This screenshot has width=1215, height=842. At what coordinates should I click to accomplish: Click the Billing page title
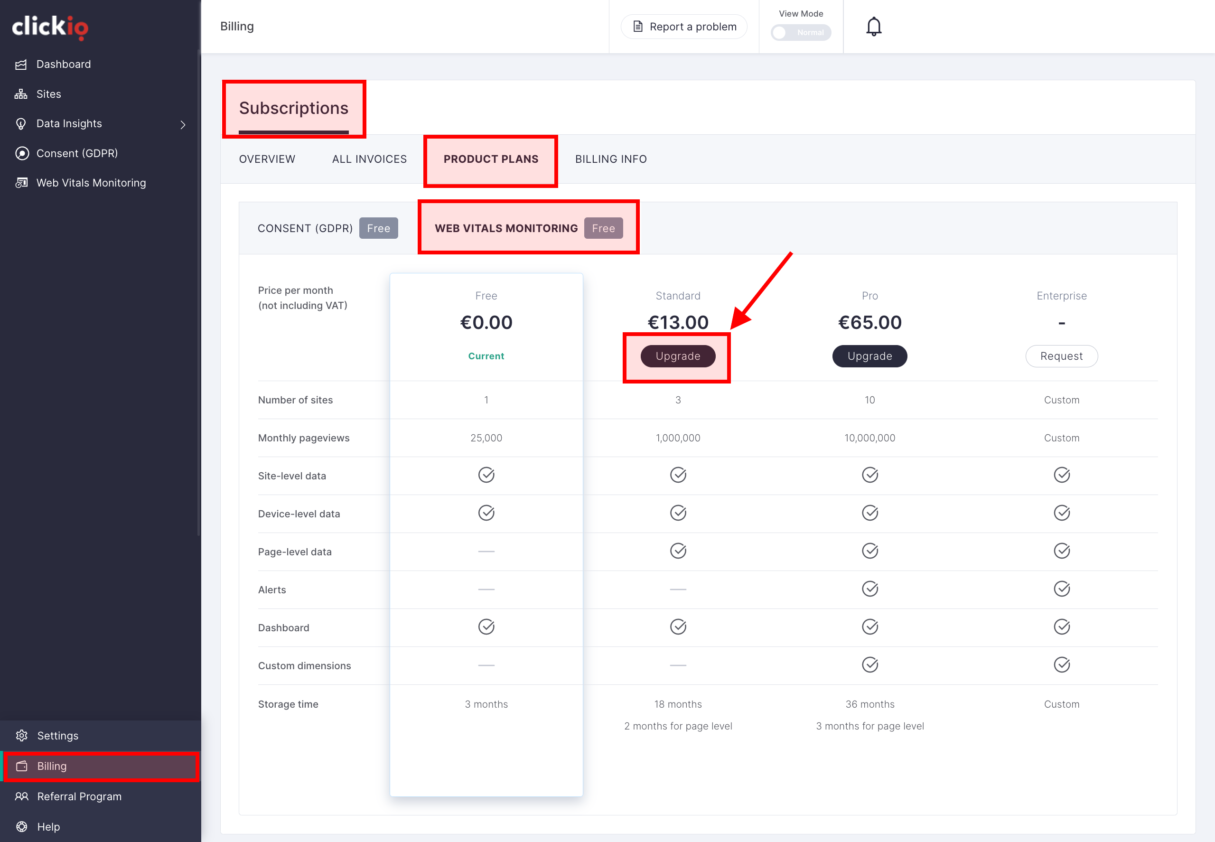[237, 27]
